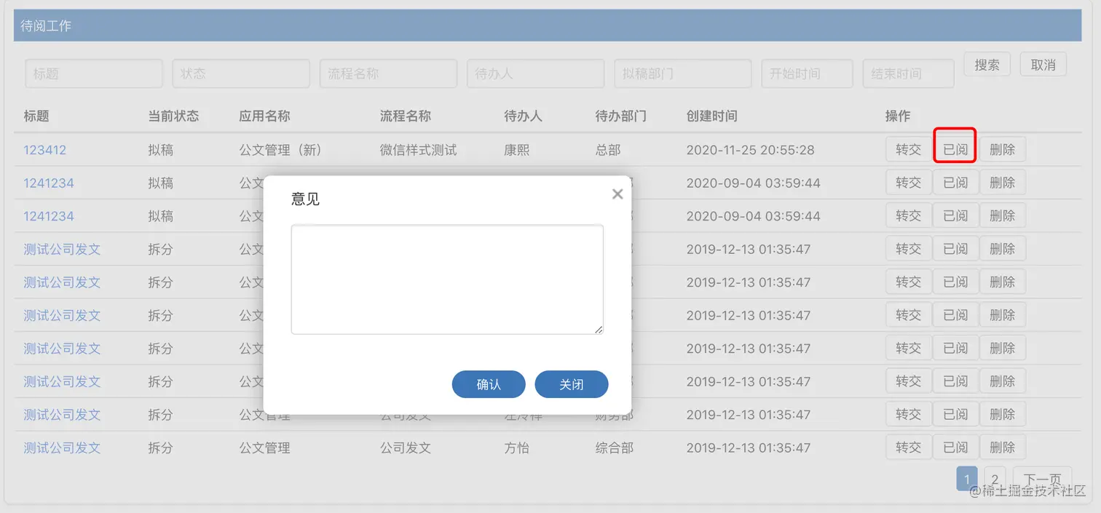This screenshot has height=513, width=1101.
Task: Focus the 流程名称 filter field
Action: 388,73
